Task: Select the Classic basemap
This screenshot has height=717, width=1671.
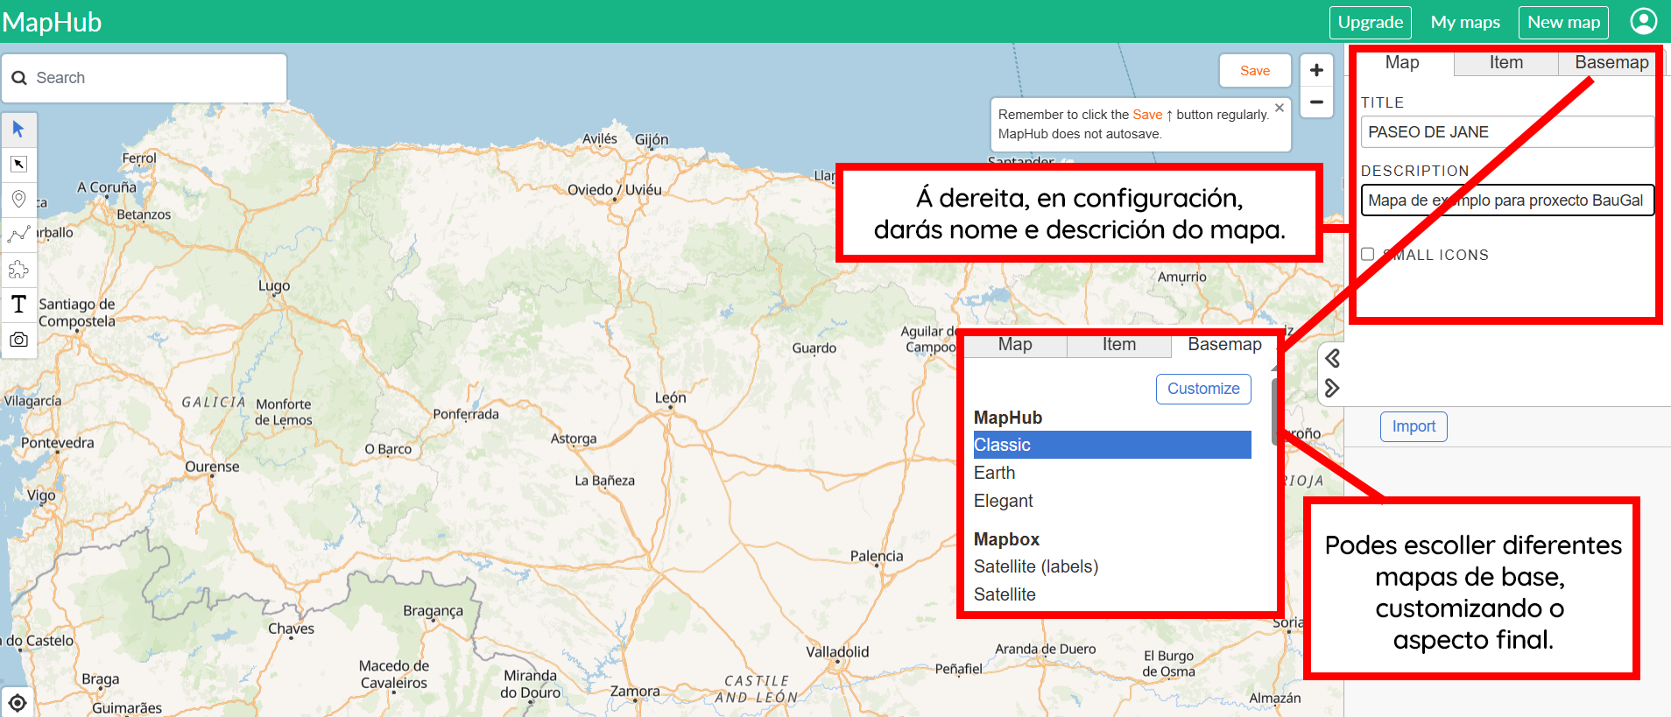Action: [x=1112, y=445]
